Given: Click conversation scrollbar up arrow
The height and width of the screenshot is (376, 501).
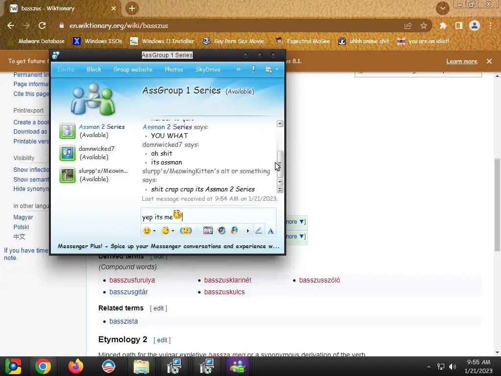Looking at the screenshot, I should point(280,123).
